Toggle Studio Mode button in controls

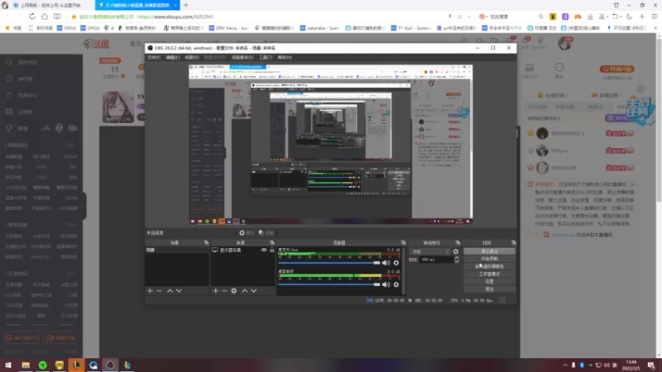(x=489, y=274)
